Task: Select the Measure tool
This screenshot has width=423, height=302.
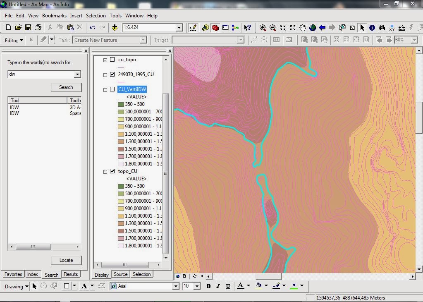Action: click(401, 28)
